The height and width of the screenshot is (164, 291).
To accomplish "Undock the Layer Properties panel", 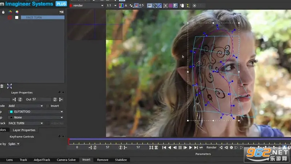I will click(60, 92).
